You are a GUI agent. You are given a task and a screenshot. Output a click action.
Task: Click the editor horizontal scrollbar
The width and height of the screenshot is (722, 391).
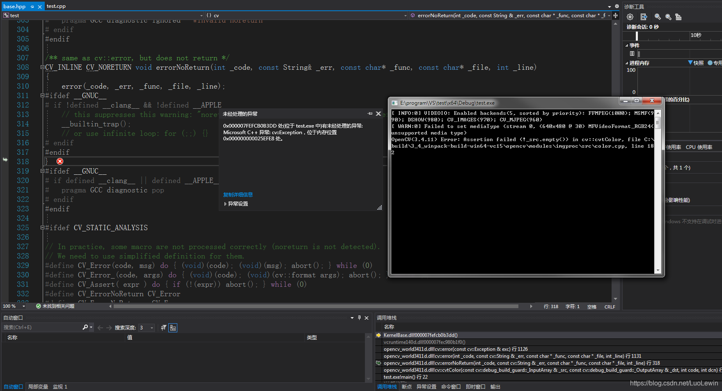pos(316,306)
